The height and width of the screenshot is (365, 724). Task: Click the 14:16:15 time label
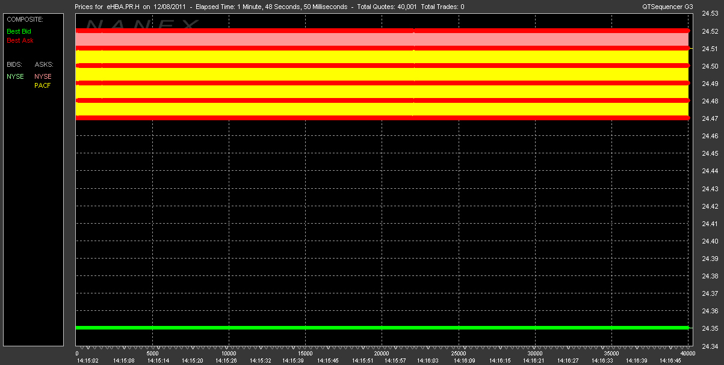[x=499, y=361]
